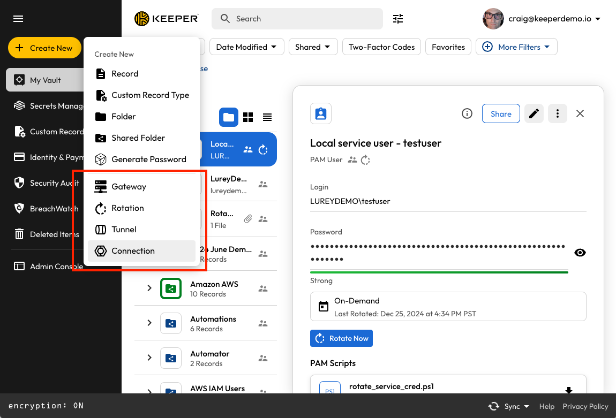
Task: Open the hamburger menu icon
Action: click(x=18, y=19)
